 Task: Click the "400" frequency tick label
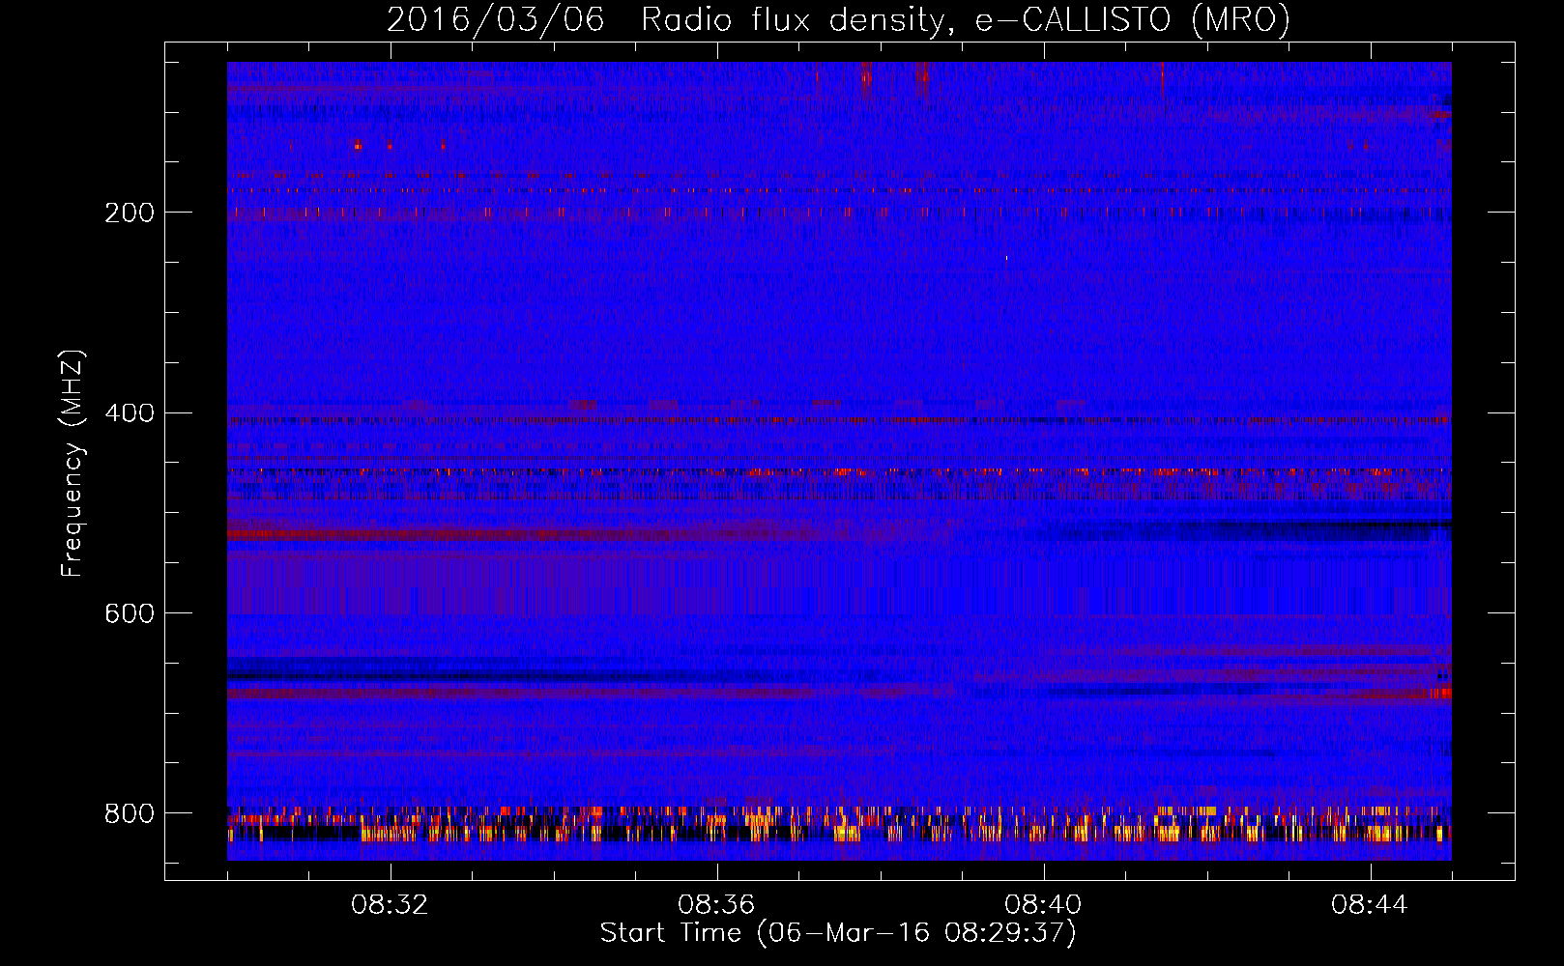(x=130, y=413)
